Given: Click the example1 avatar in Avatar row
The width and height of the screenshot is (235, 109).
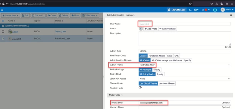Looking at the screenshot, I should (141, 29).
